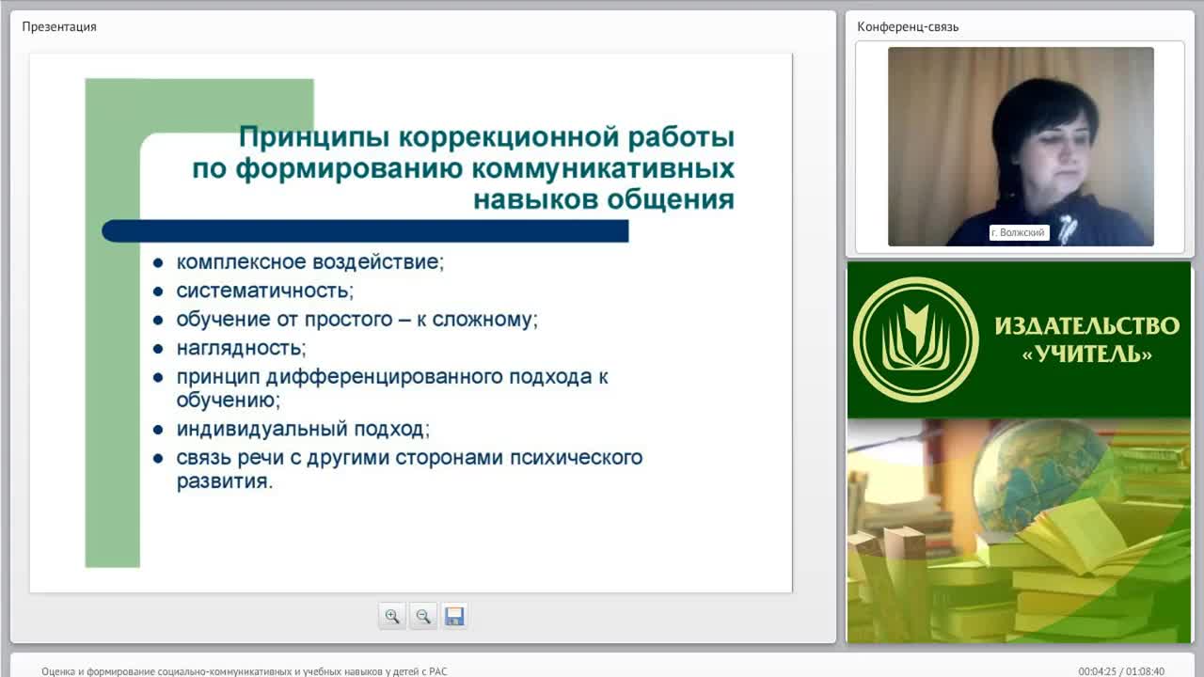This screenshot has height=677, width=1204.
Task: Click the «г. Волжский» location label
Action: (1019, 232)
